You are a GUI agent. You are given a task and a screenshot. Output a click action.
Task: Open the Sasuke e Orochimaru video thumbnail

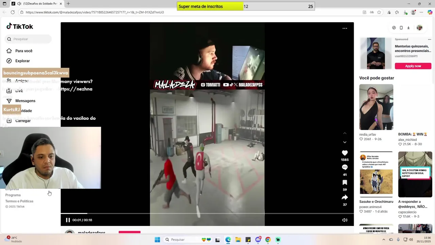[x=376, y=174]
